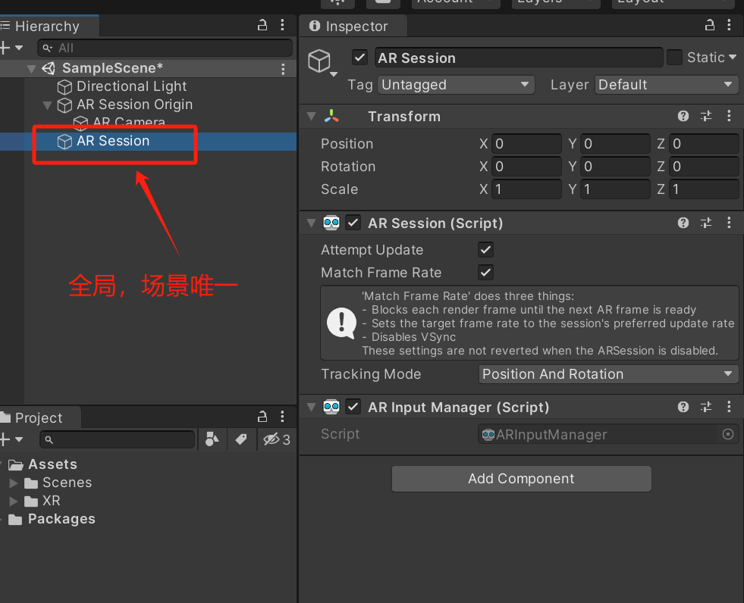This screenshot has width=744, height=603.
Task: Lock the Hierarchy panel
Action: [262, 25]
